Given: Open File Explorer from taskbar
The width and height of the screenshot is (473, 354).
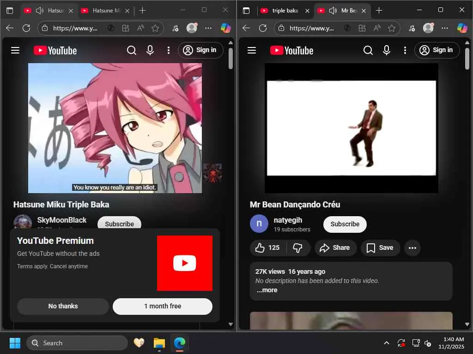Looking at the screenshot, I should (159, 343).
